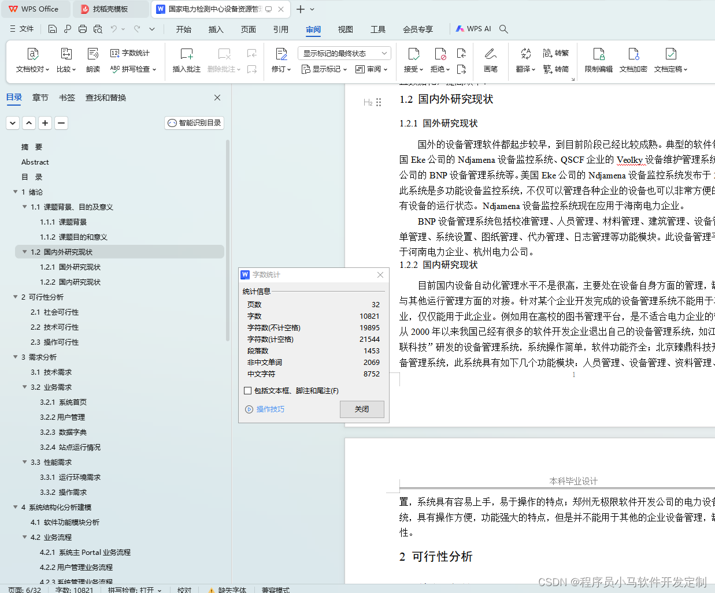
Task: Switch to the View (视图) tab
Action: pos(346,29)
